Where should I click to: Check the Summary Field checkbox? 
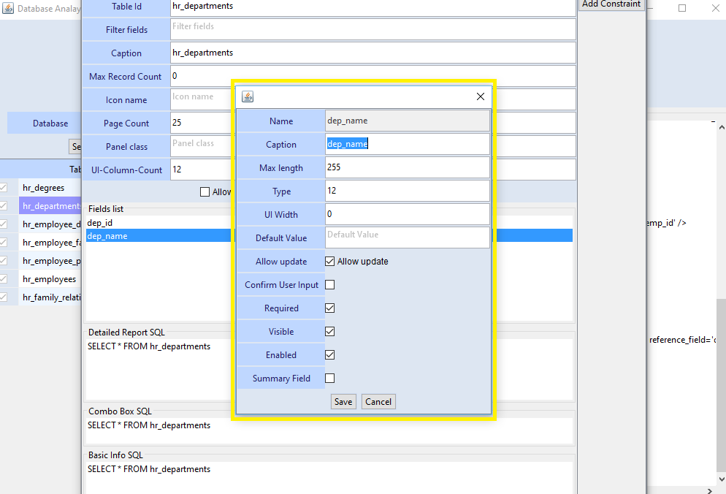(330, 379)
